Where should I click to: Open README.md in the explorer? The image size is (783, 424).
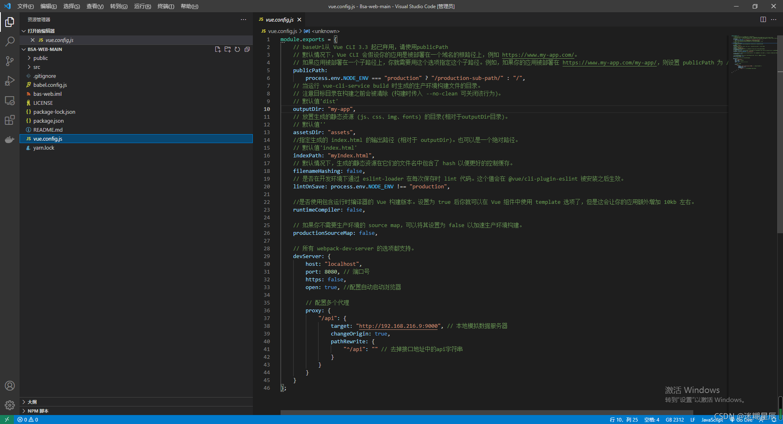click(136, 130)
